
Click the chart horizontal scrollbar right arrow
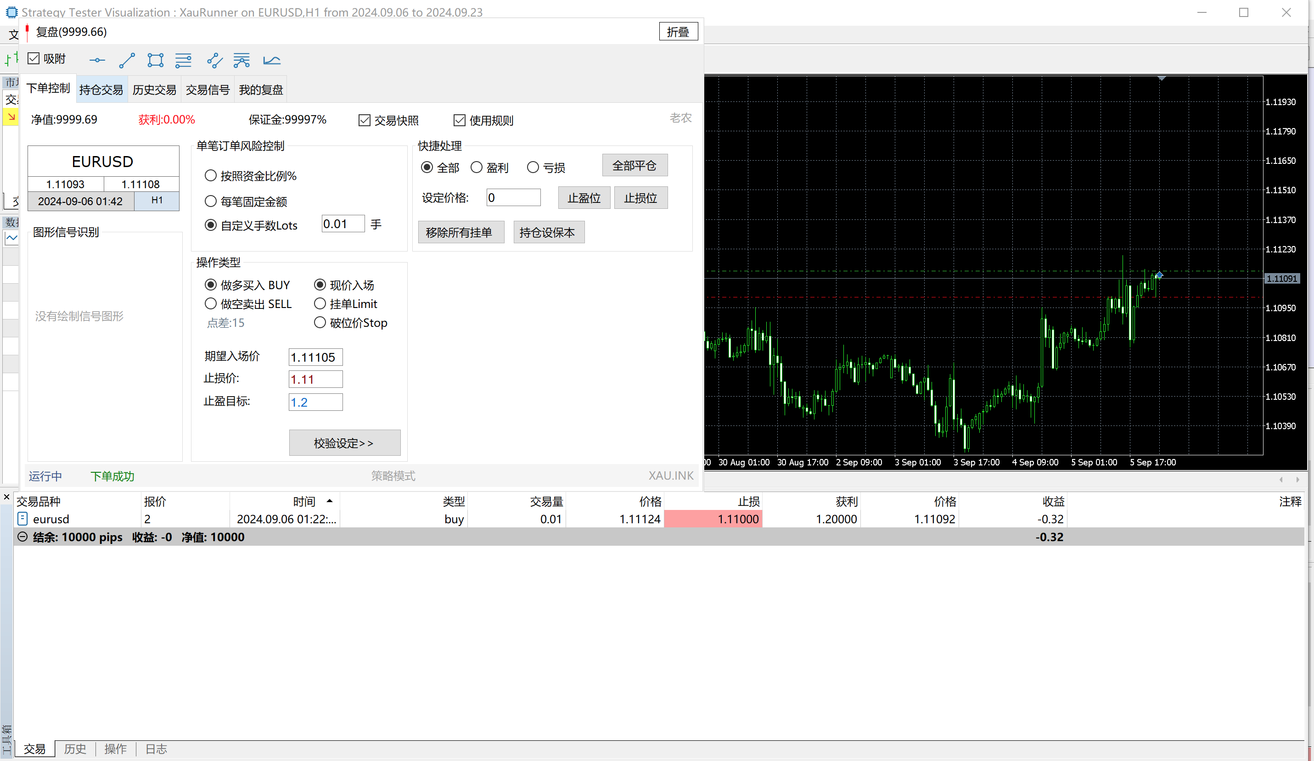[1298, 480]
